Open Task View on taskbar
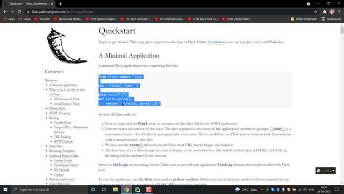 pos(104,190)
